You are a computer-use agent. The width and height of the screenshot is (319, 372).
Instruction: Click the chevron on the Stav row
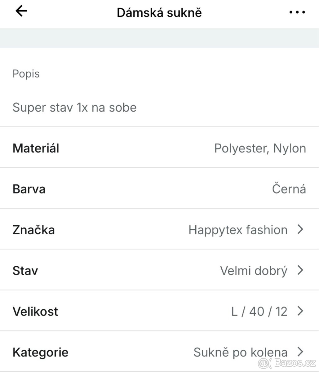click(x=300, y=270)
